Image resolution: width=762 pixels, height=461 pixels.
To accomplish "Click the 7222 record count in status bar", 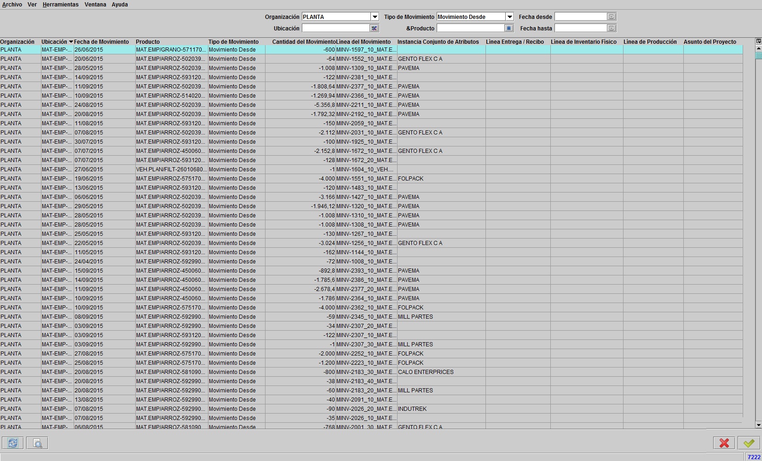I will tap(754, 457).
